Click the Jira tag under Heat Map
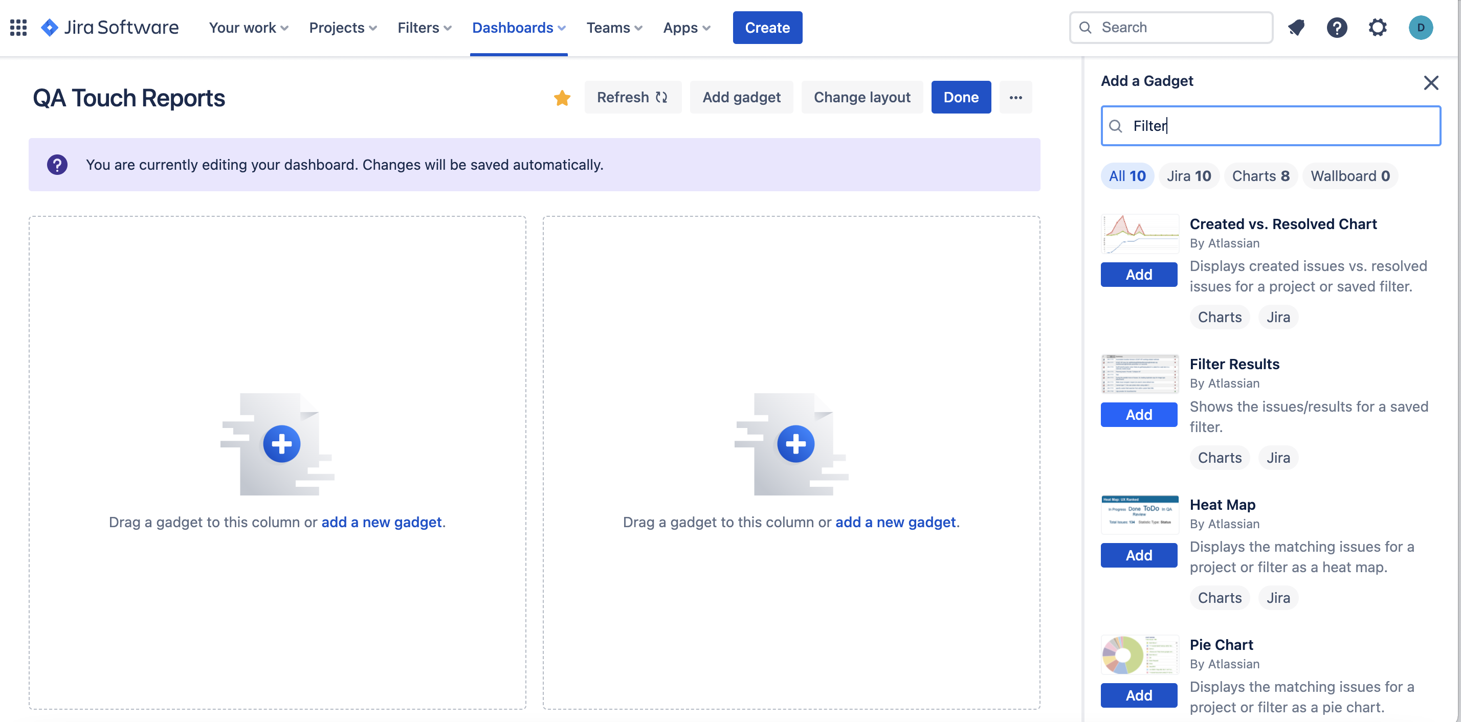 [1278, 598]
